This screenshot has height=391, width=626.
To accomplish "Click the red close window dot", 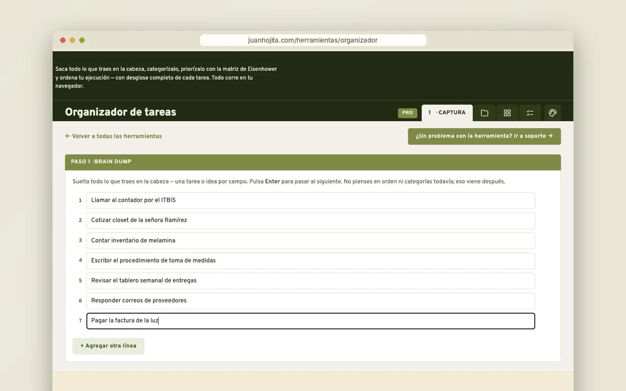I will pyautogui.click(x=63, y=40).
